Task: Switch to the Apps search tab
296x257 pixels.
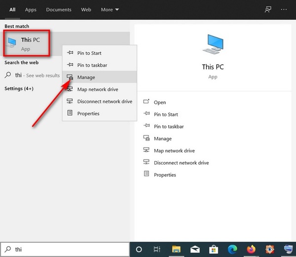Action: (x=31, y=10)
